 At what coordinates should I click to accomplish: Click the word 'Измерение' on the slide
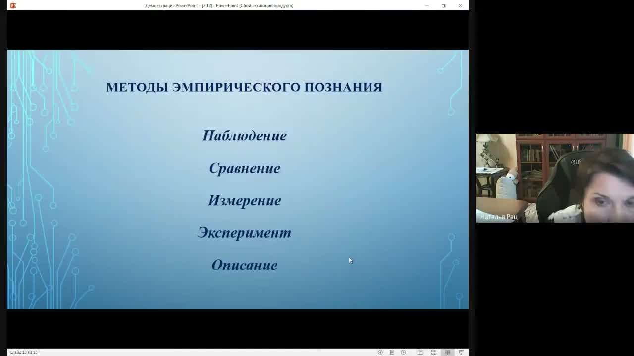[245, 200]
